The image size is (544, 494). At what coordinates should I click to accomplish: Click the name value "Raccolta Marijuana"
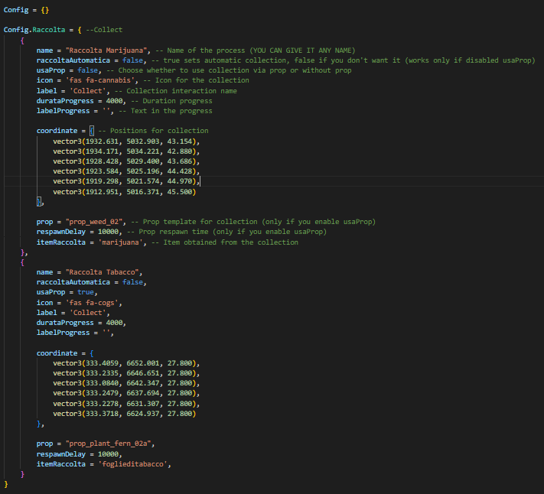click(x=106, y=50)
